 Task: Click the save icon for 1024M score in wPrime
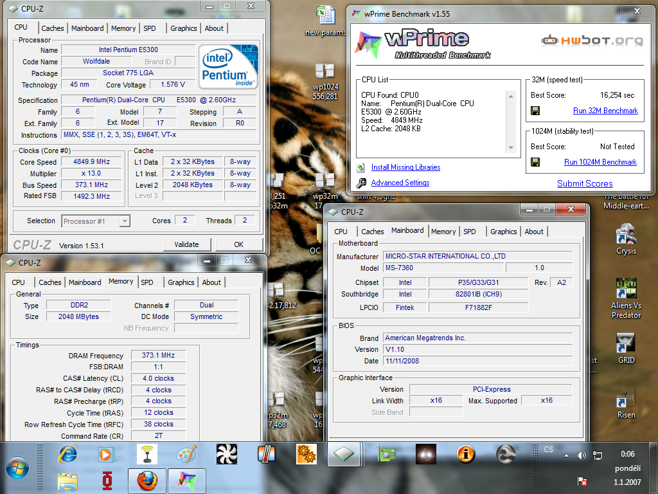535,161
